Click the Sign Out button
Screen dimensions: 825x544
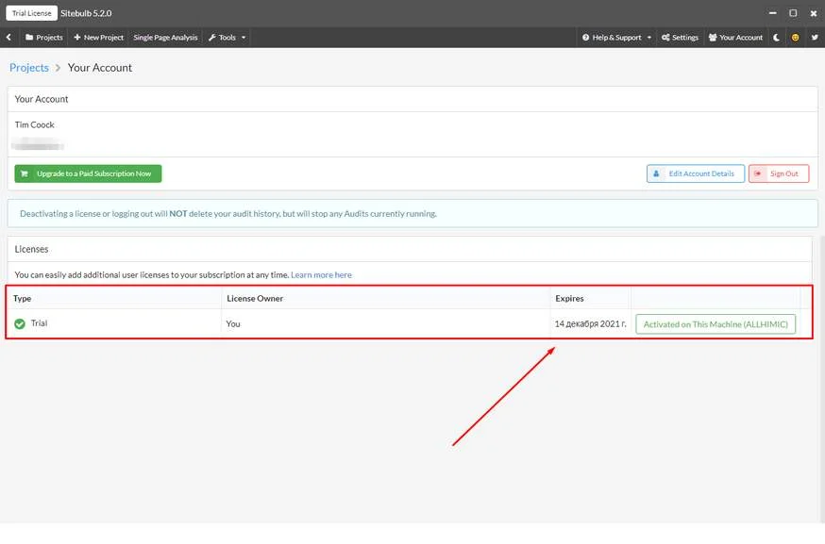[779, 173]
